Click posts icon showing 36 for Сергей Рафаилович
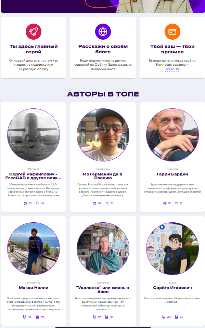The height and width of the screenshot is (328, 205). (x=38, y=203)
